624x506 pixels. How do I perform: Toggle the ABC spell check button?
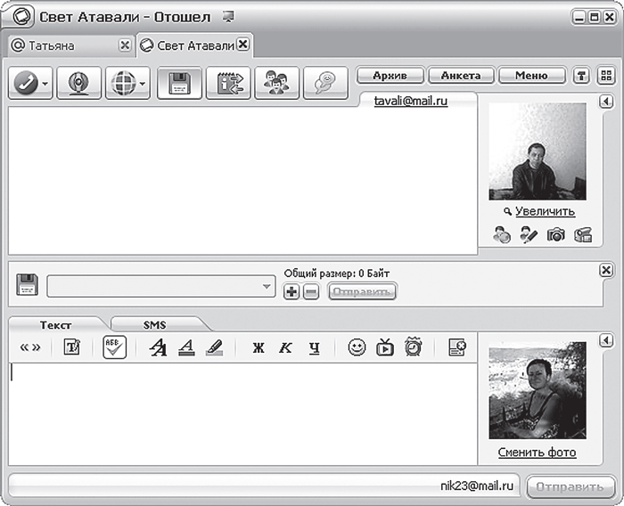(x=114, y=347)
